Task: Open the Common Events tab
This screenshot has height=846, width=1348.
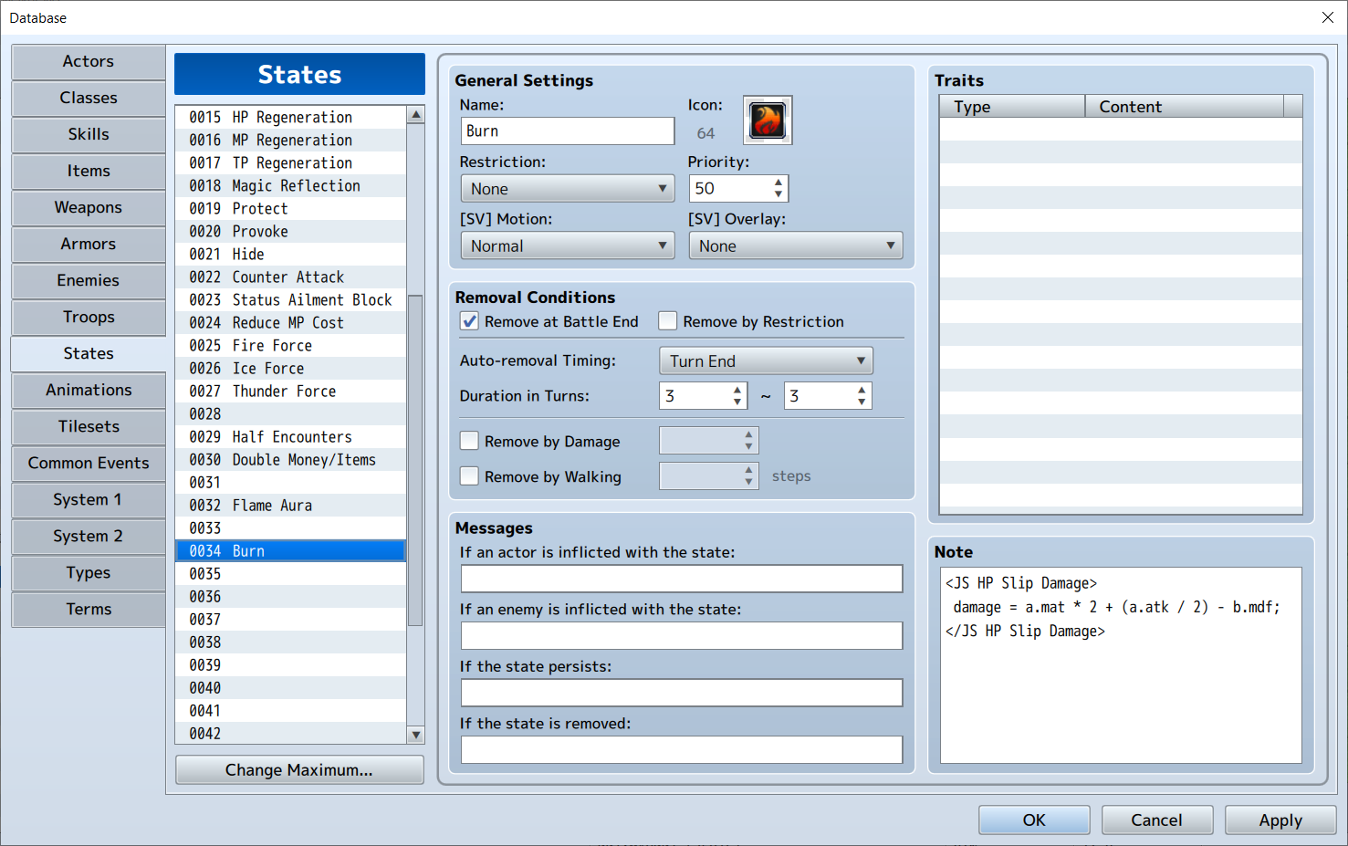Action: point(89,464)
